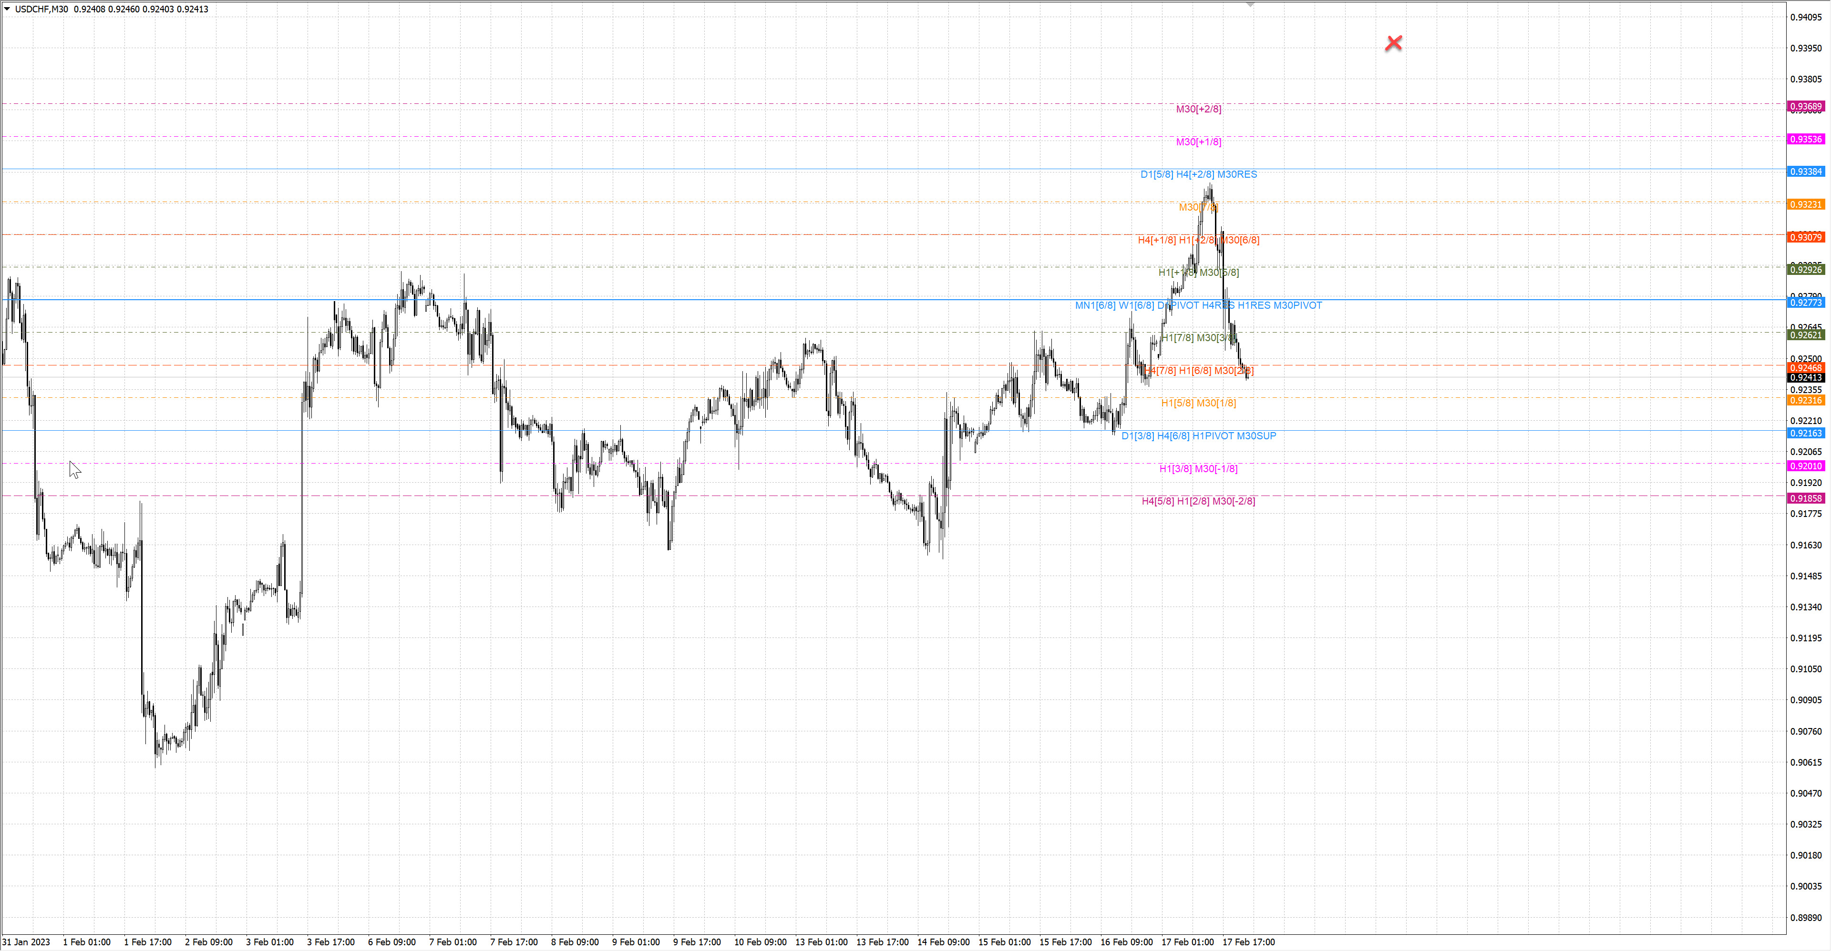Click the 17 Feb 17:00 time label

1248,942
